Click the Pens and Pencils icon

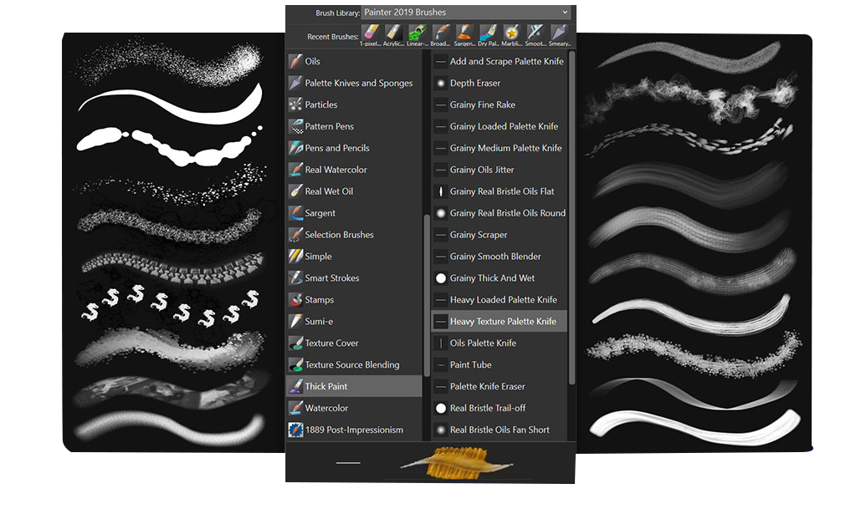(x=295, y=148)
